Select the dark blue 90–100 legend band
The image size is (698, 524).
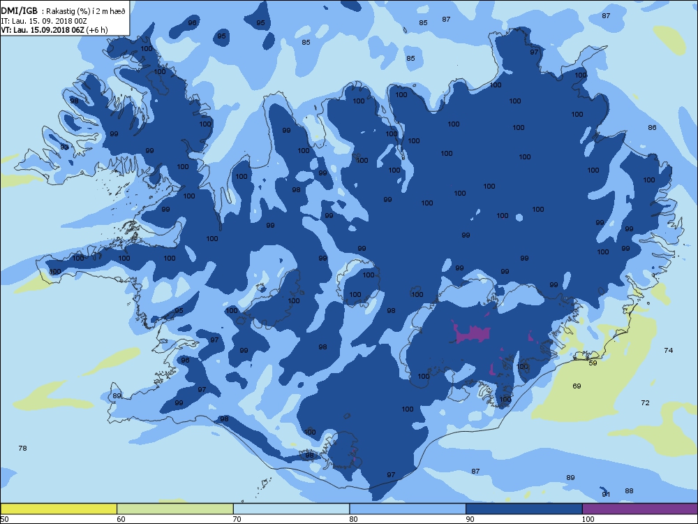pos(524,509)
